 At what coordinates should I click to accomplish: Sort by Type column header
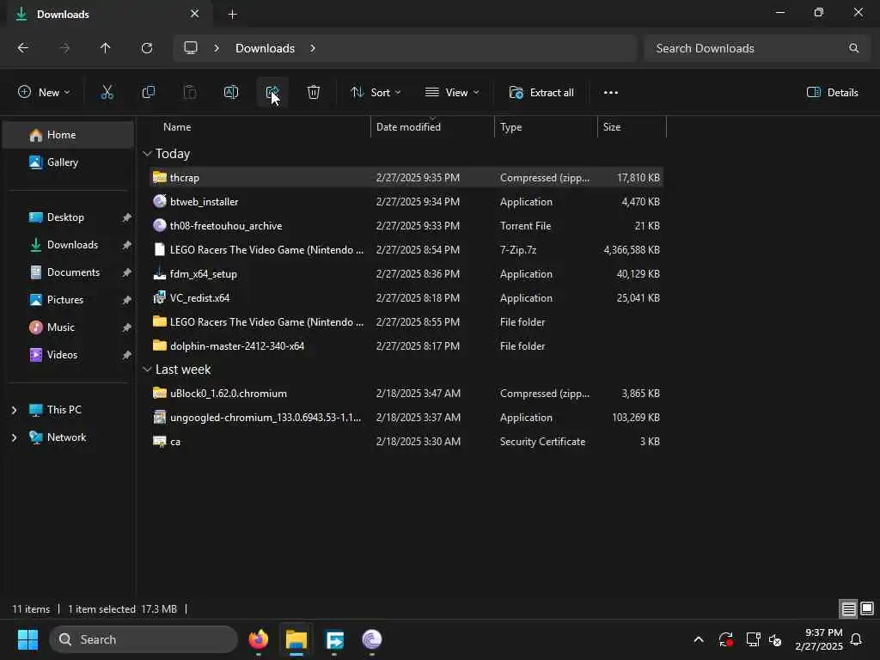click(510, 127)
